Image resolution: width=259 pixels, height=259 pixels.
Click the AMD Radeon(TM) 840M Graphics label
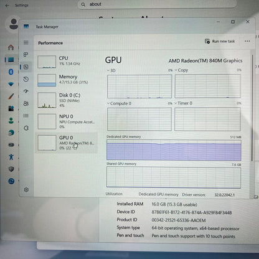[x=205, y=61]
